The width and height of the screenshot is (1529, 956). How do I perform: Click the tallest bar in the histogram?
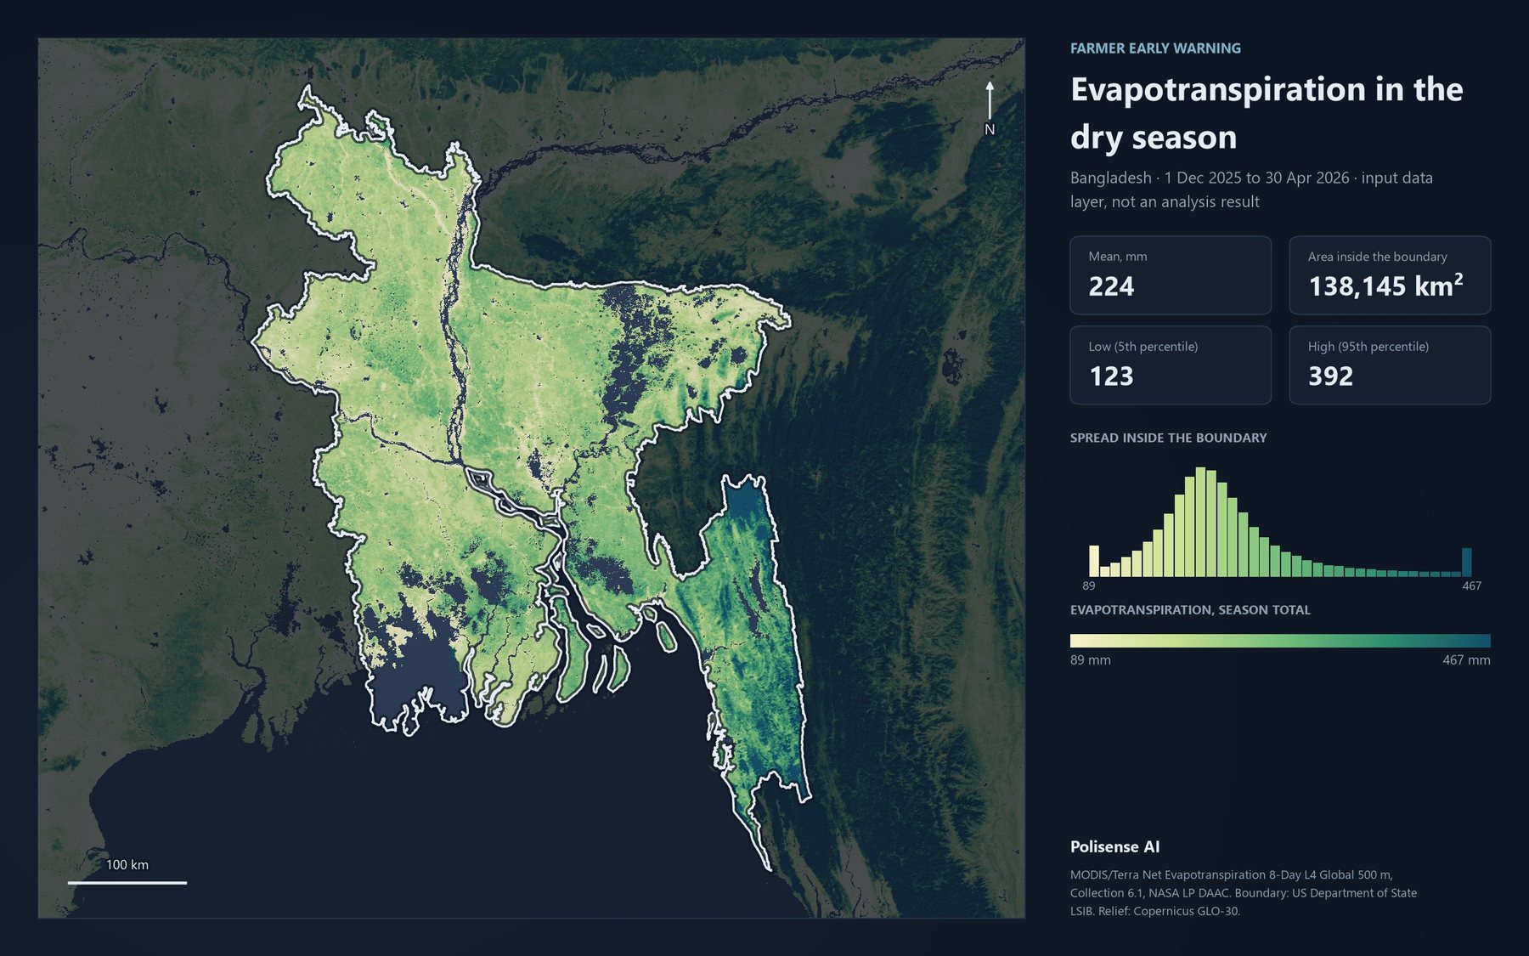point(1200,522)
